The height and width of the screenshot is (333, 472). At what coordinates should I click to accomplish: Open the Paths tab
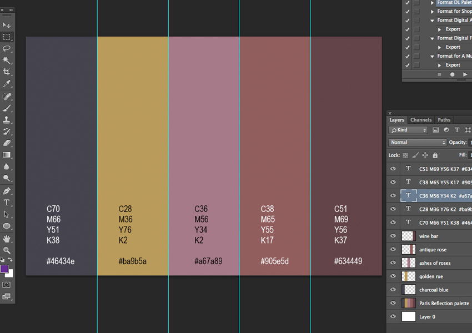(x=444, y=120)
